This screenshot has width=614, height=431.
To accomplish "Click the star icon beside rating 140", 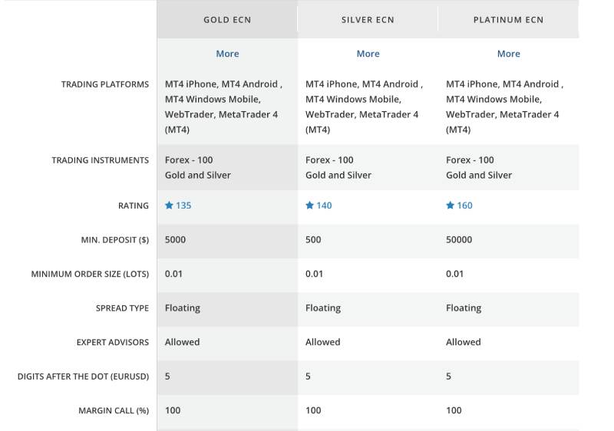I will [309, 206].
